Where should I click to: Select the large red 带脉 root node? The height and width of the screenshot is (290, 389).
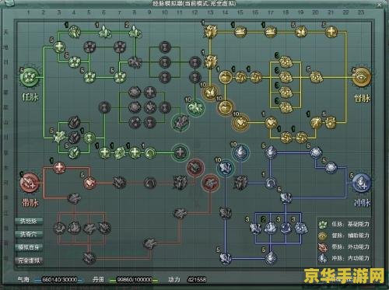point(30,183)
